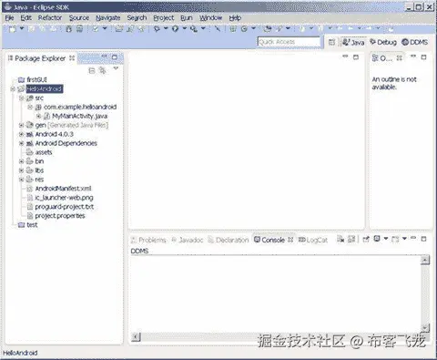Open the External Tools dropdown arrow
This screenshot has width=437, height=360.
tap(203, 28)
